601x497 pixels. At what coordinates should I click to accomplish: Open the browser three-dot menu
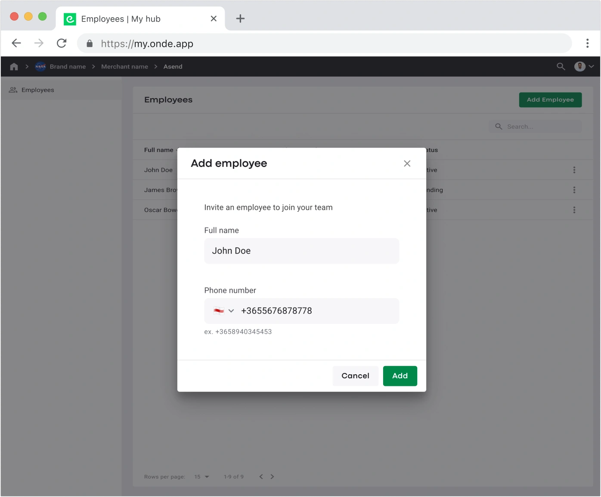pos(587,43)
